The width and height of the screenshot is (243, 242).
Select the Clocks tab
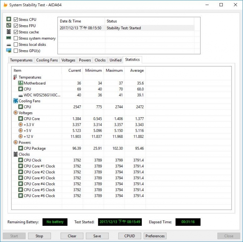[x=100, y=60]
